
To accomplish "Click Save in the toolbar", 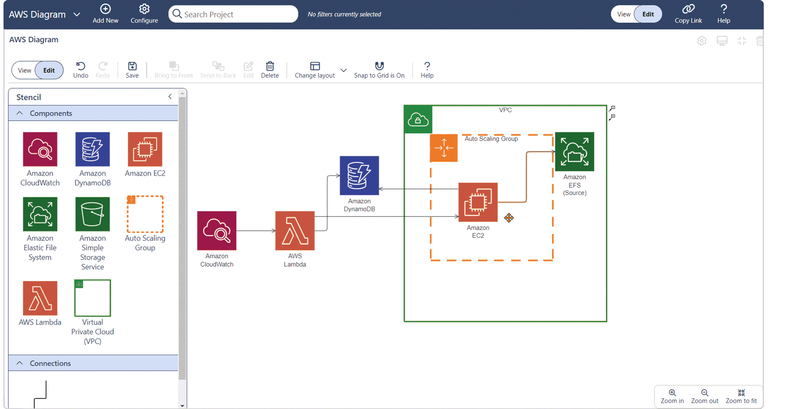I will 132,69.
